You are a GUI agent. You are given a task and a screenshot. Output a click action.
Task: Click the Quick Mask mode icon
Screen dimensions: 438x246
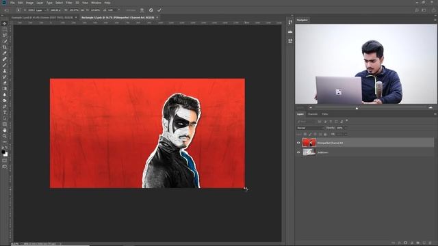[5, 161]
